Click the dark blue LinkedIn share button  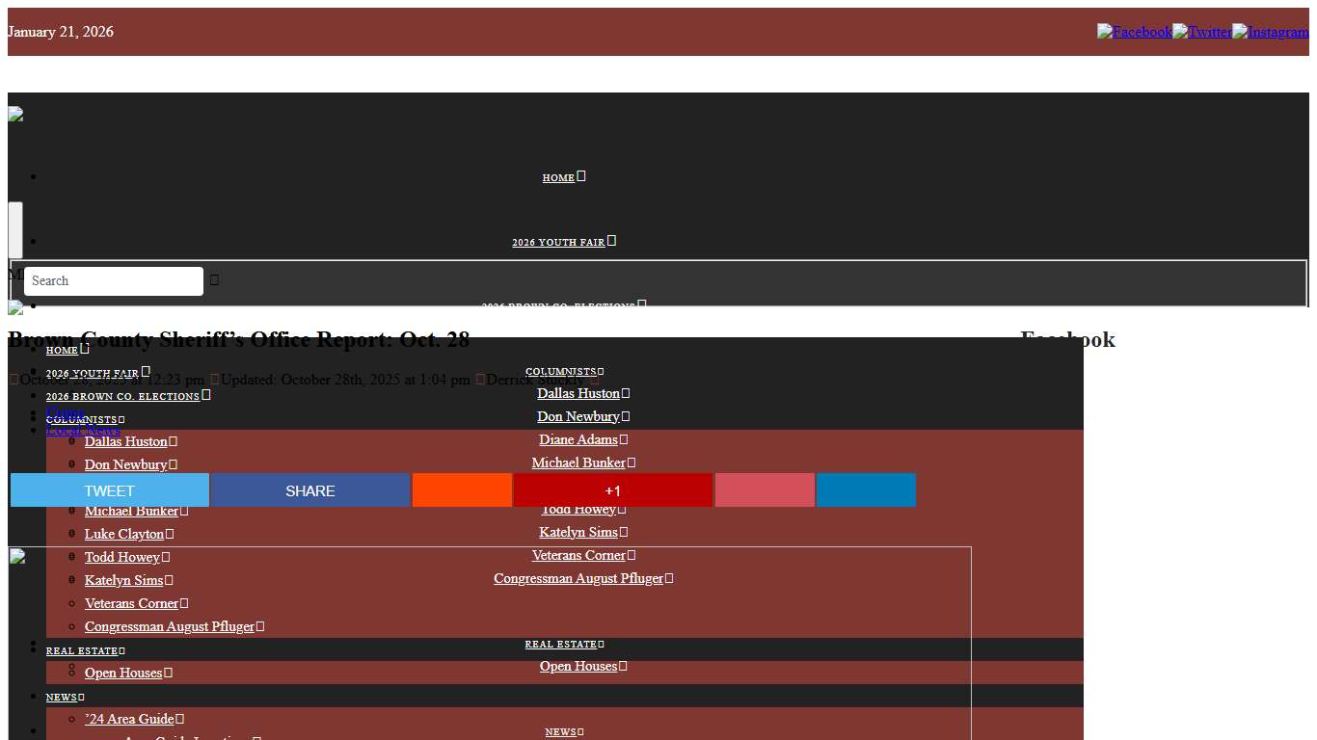[x=866, y=490]
